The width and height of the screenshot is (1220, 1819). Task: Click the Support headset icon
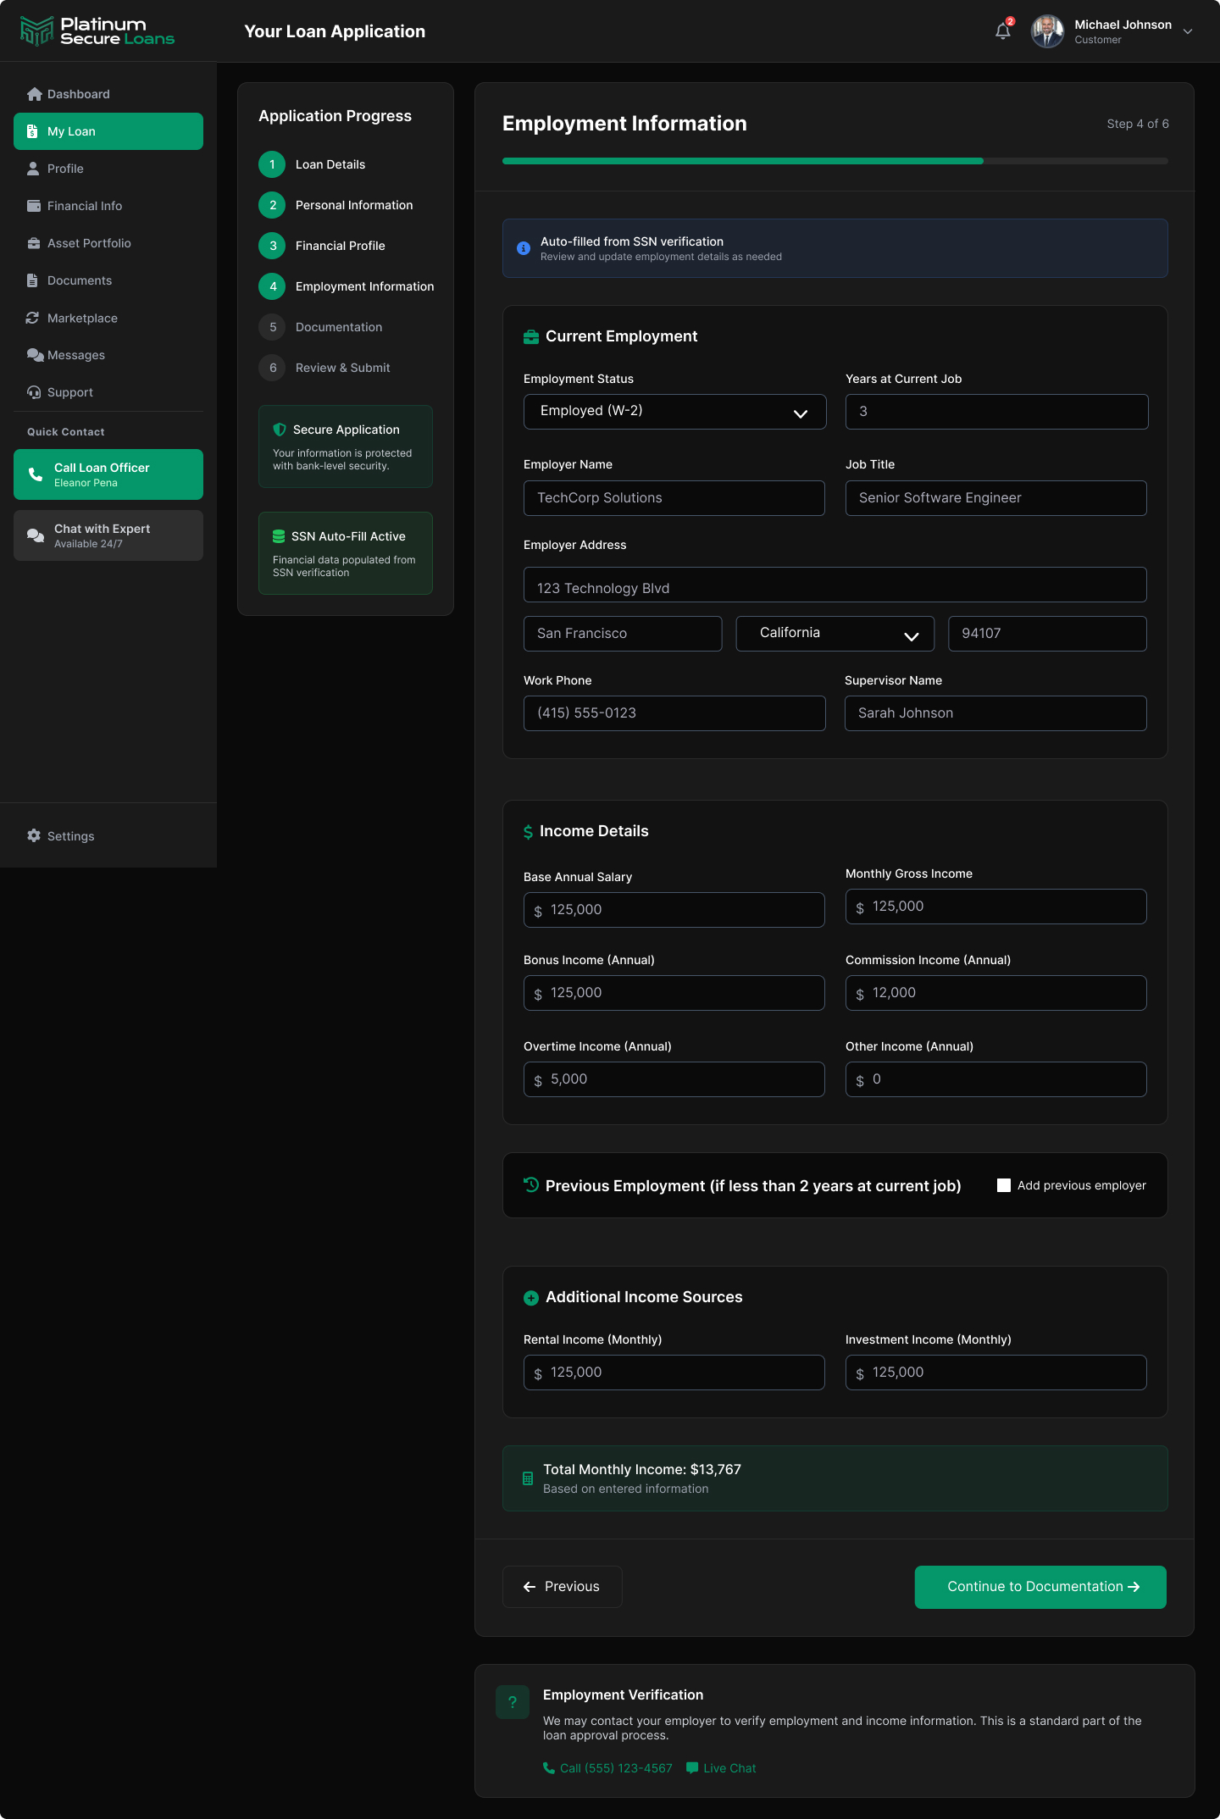pos(34,392)
